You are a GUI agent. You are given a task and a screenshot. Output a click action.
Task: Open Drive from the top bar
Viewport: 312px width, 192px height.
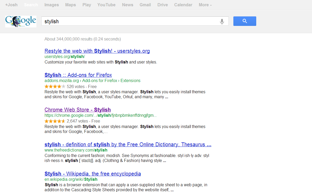163,5
